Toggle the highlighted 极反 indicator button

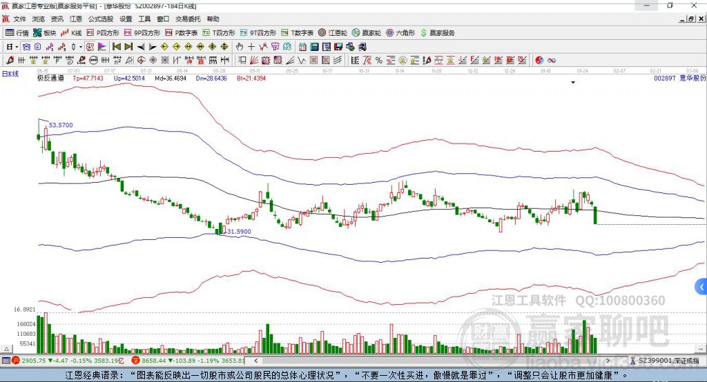tap(90, 46)
